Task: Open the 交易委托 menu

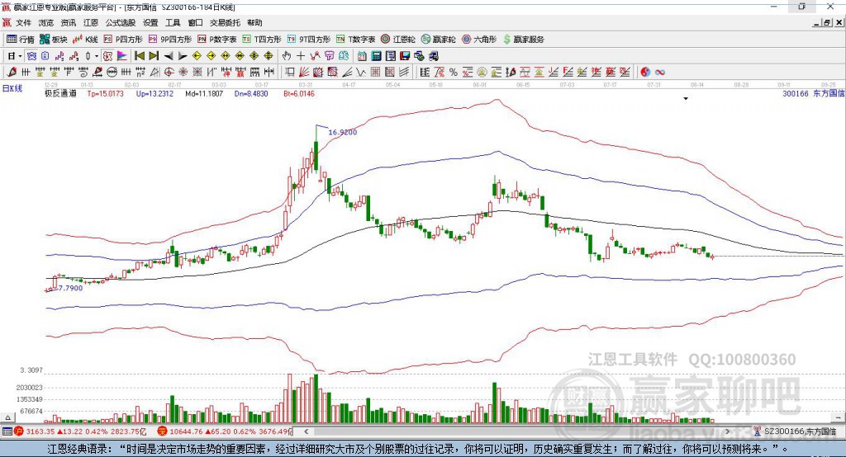Action: point(225,22)
